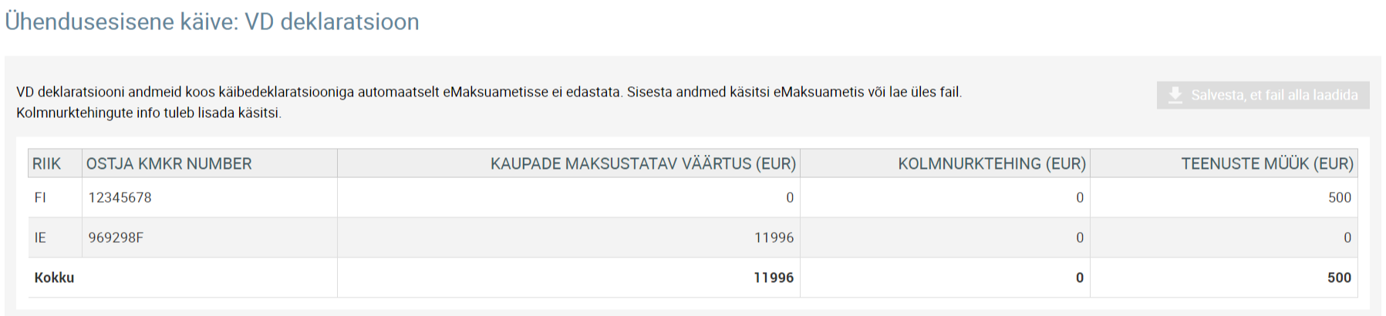This screenshot has height=316, width=1386.
Task: Click buyer VAT number 12345678
Action: (x=120, y=197)
